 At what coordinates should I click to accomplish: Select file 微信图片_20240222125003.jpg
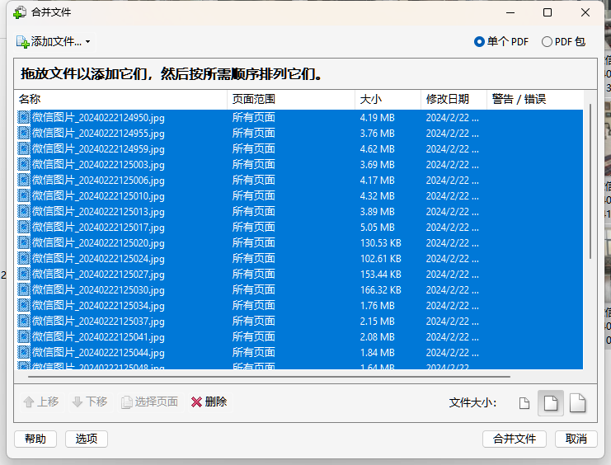coord(299,165)
